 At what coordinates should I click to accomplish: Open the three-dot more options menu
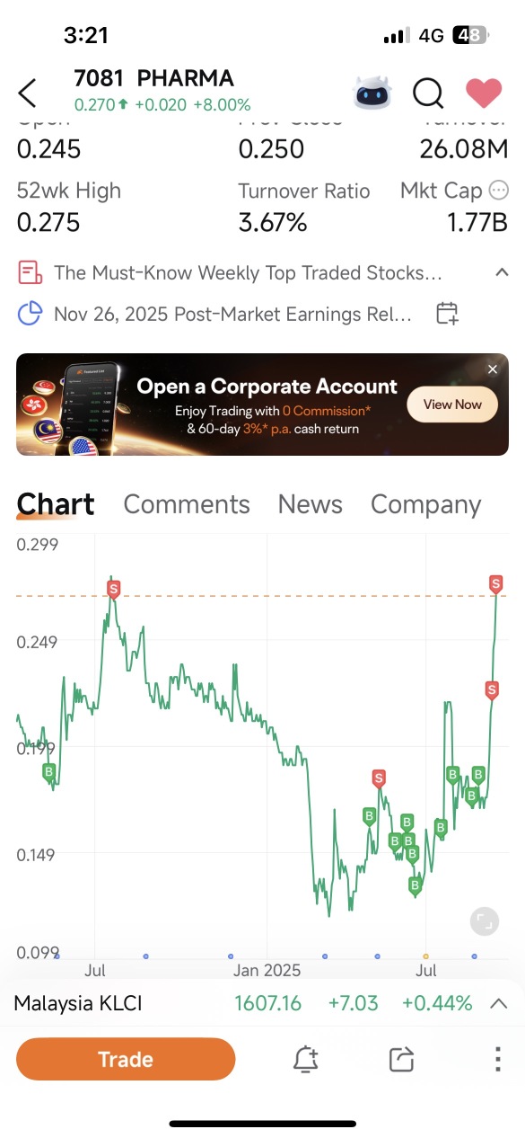(x=497, y=1060)
